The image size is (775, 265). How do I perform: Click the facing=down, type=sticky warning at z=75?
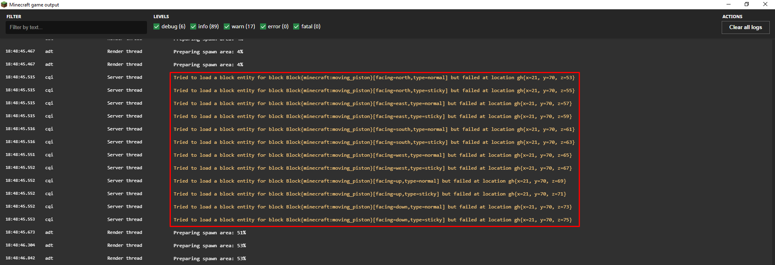click(x=372, y=220)
